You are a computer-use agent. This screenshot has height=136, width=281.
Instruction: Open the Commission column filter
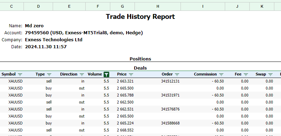coord(221,74)
